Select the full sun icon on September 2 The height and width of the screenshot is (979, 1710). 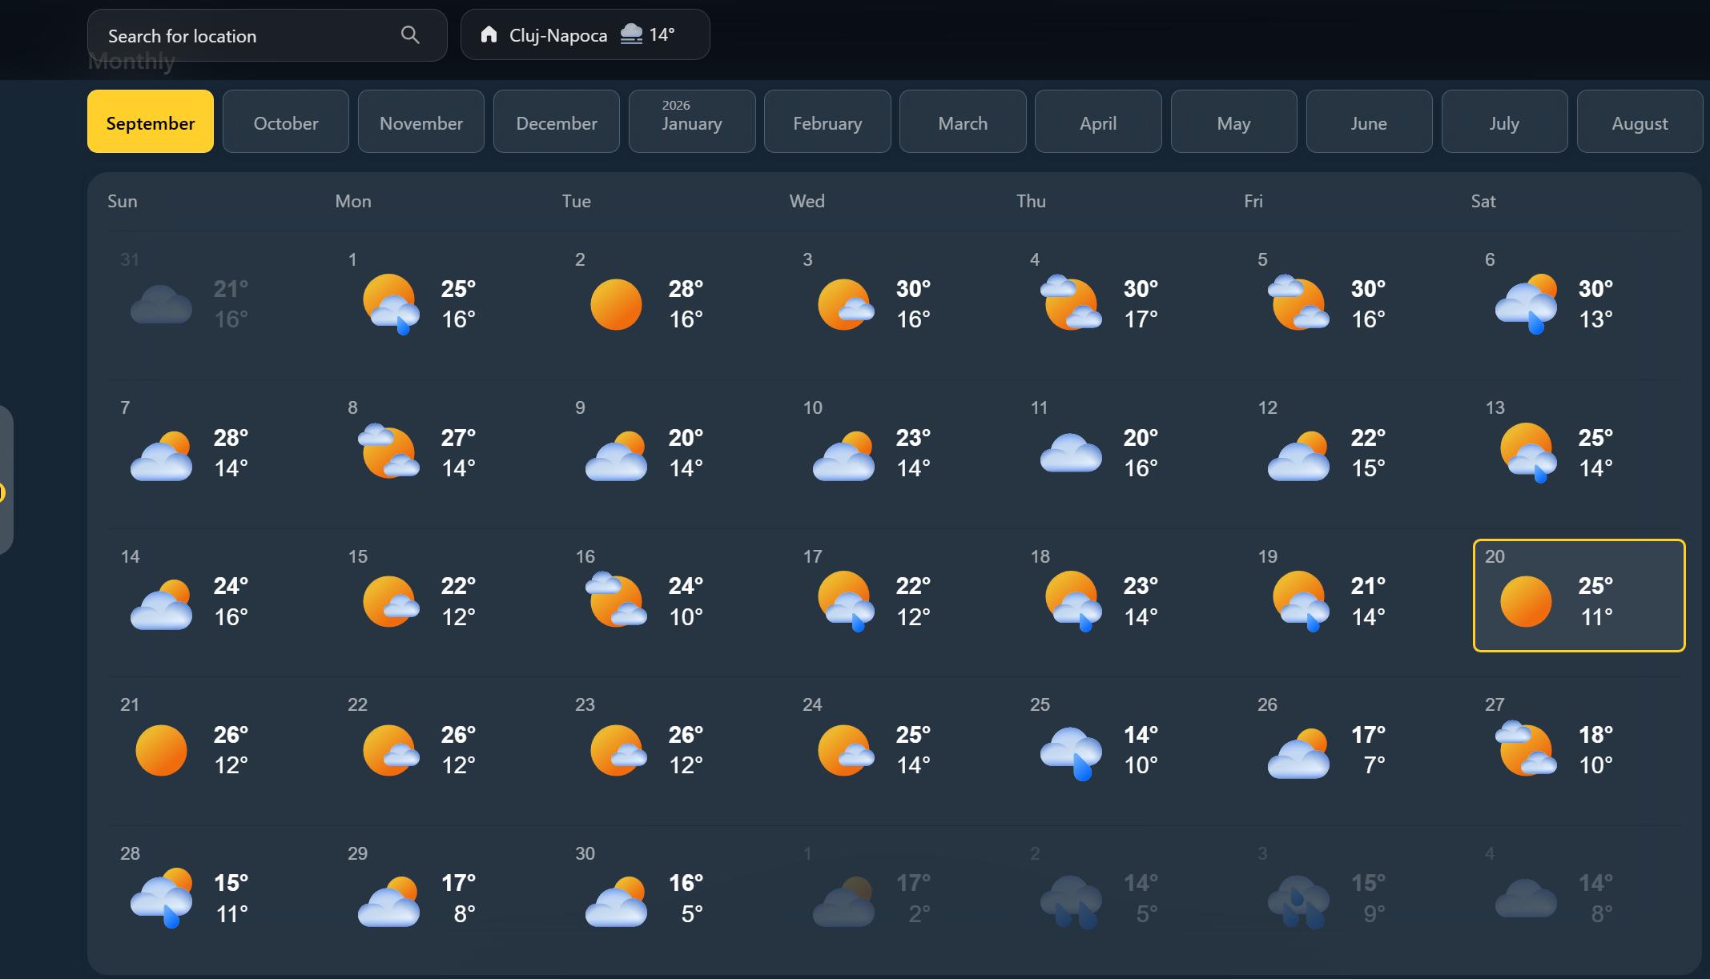coord(615,303)
